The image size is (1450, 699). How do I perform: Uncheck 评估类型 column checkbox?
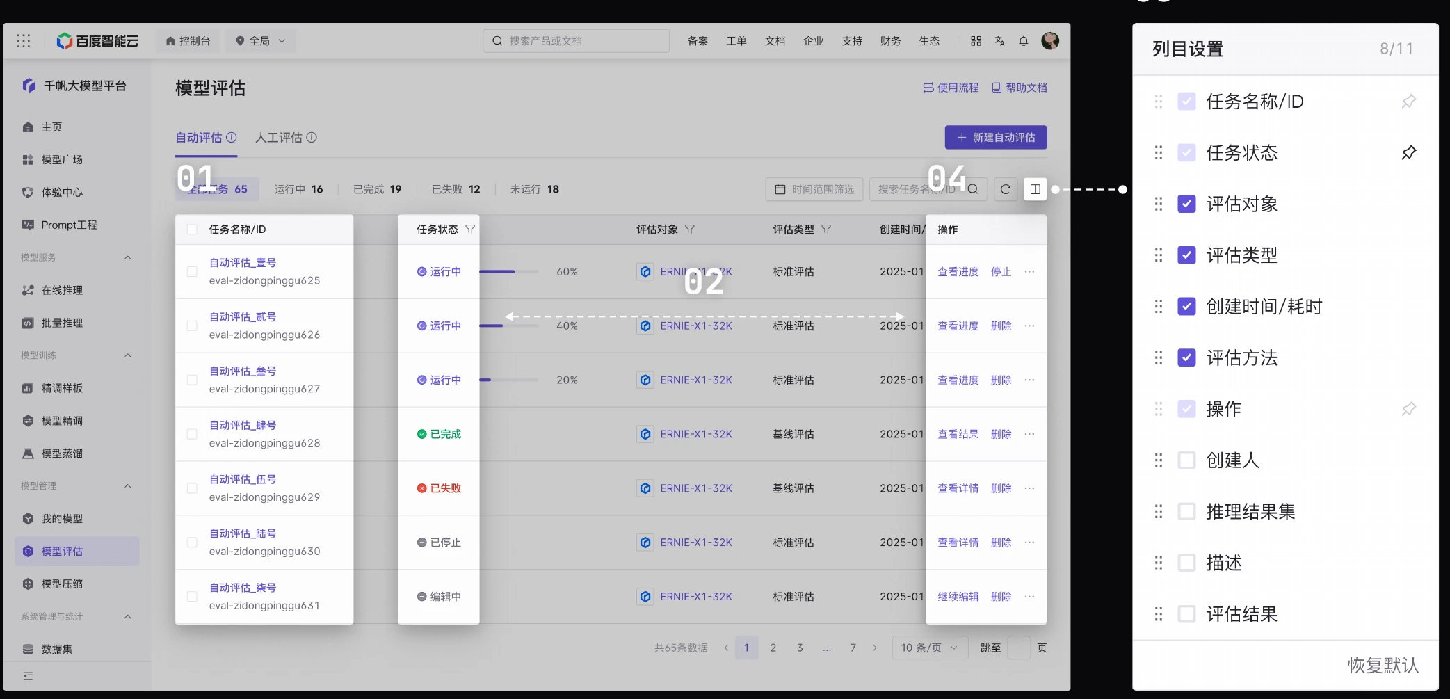click(x=1186, y=255)
